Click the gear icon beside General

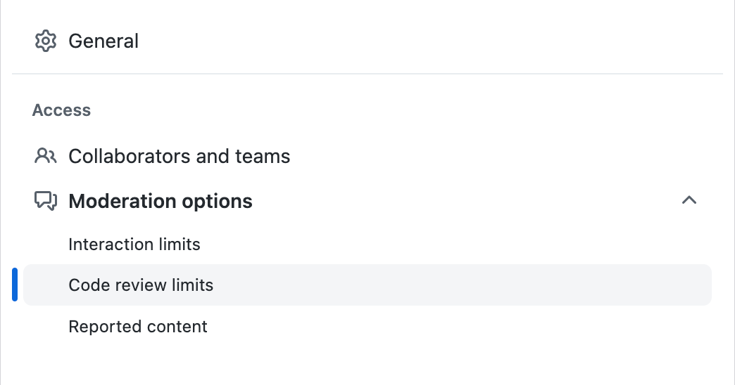pyautogui.click(x=45, y=41)
